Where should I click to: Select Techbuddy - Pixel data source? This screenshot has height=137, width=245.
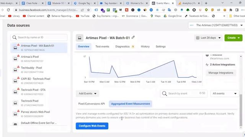tap(39, 70)
